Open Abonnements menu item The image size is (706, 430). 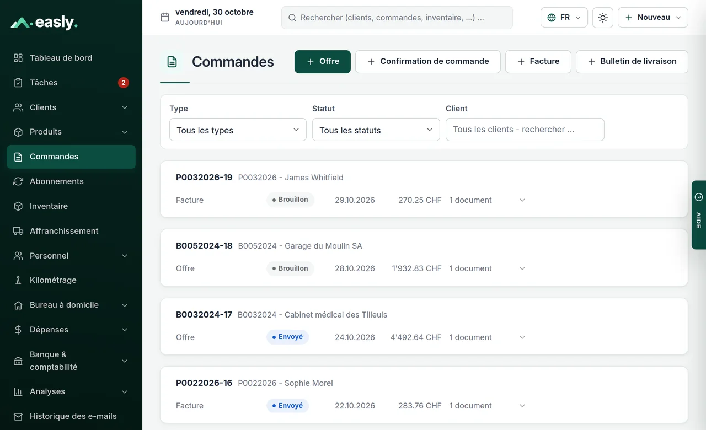71,181
